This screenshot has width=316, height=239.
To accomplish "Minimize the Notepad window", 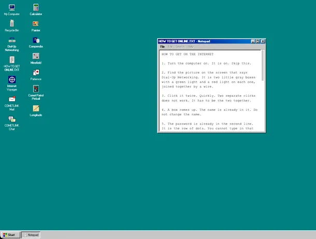I will (253, 41).
